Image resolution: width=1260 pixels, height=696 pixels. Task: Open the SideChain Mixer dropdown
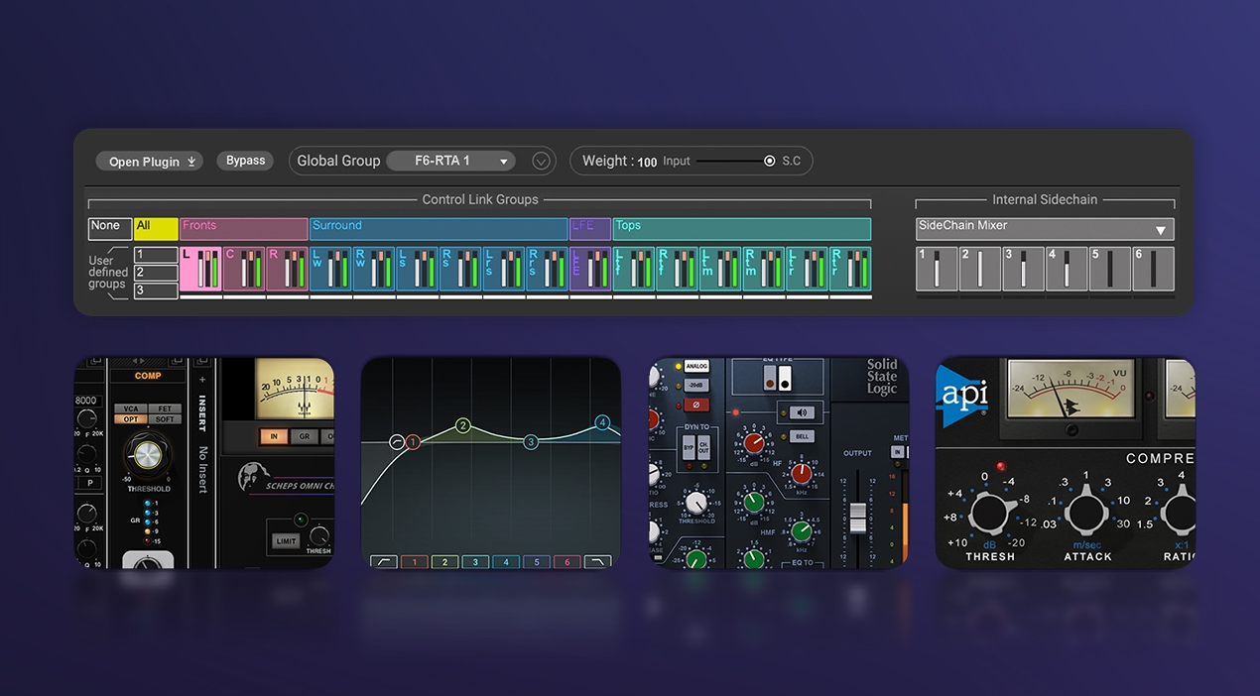1045,229
